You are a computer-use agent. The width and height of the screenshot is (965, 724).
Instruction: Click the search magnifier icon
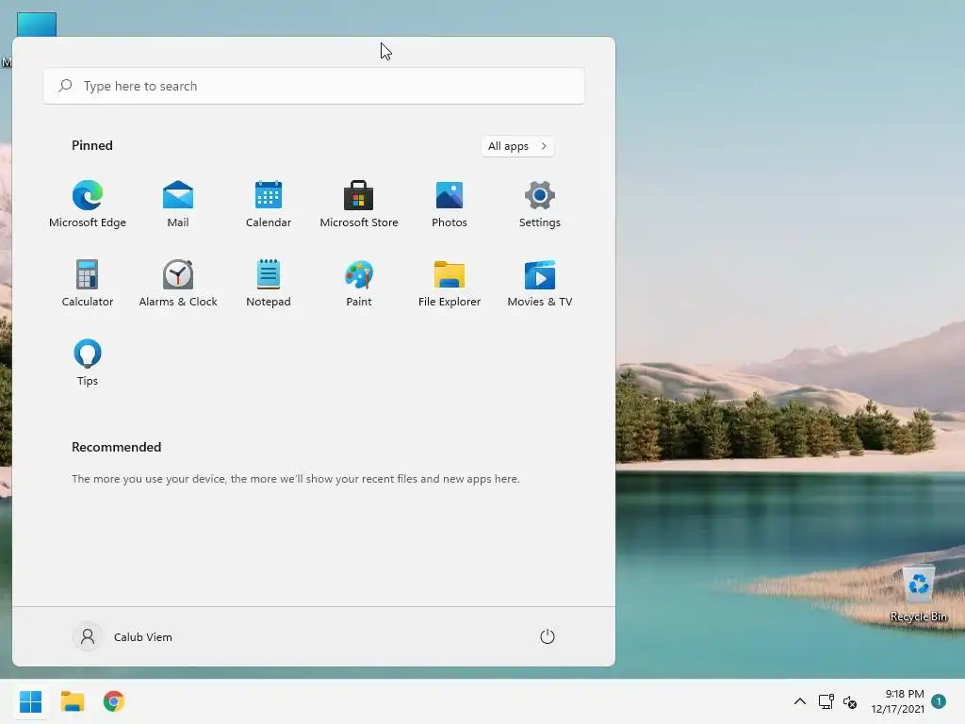[x=65, y=86]
